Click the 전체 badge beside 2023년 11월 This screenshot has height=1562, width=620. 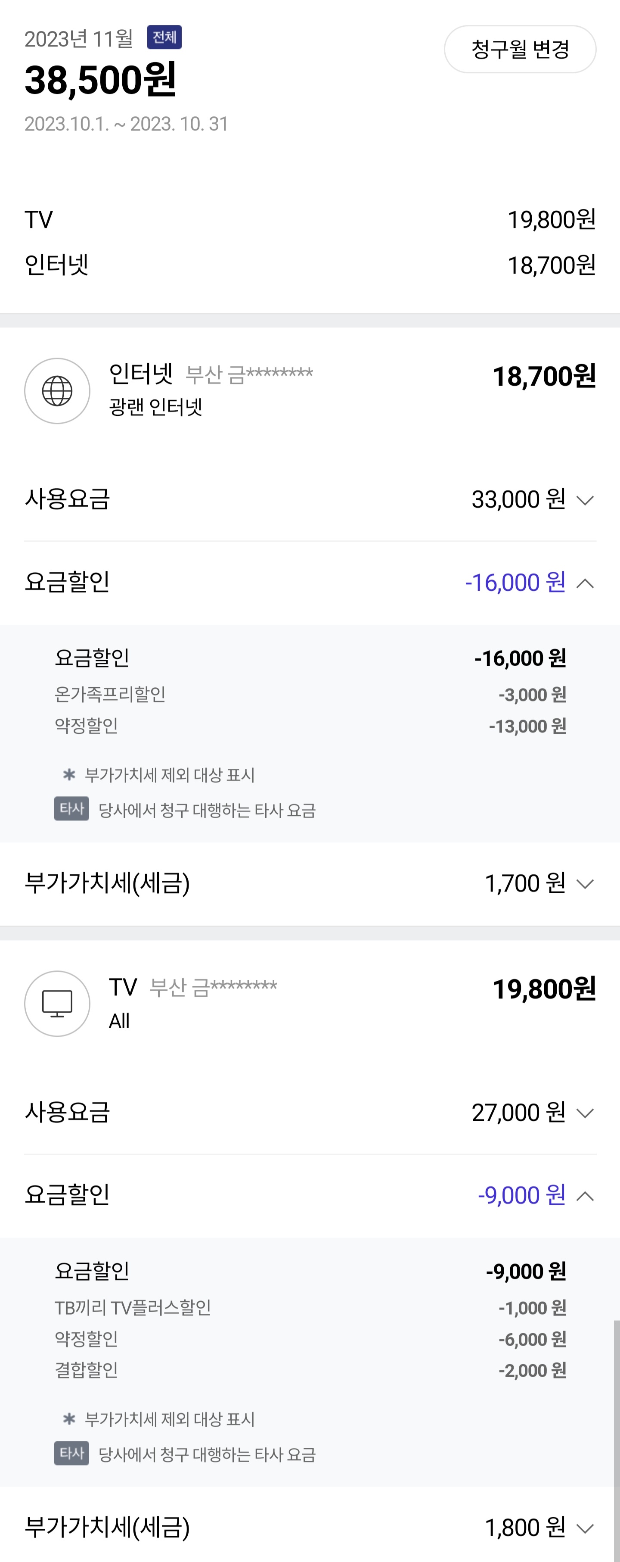pyautogui.click(x=164, y=37)
